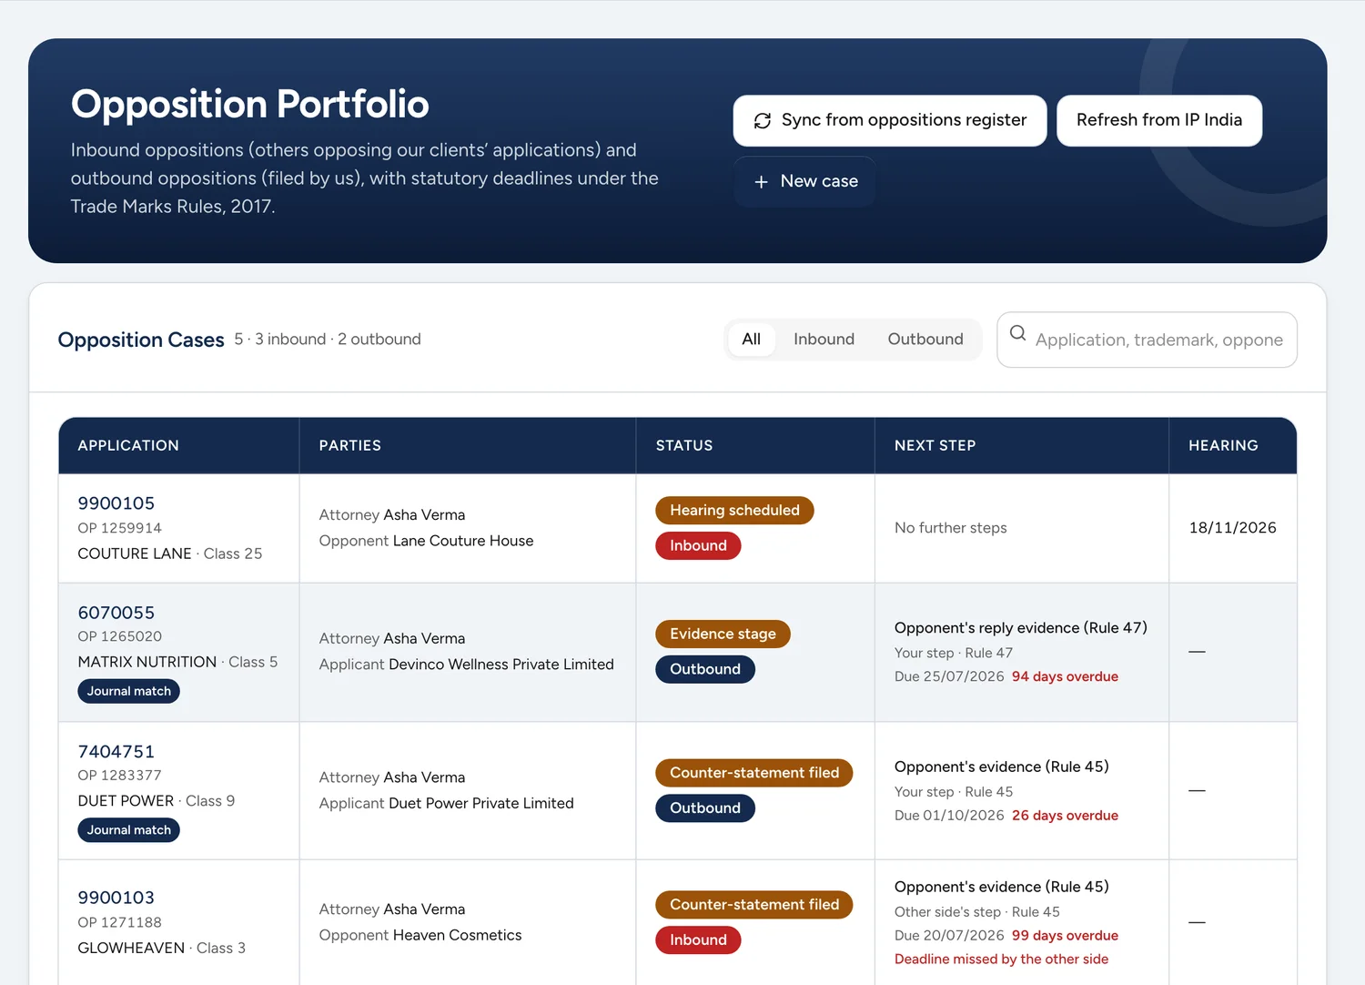Click "94 days overdue" text
The height and width of the screenshot is (985, 1365).
(1065, 676)
